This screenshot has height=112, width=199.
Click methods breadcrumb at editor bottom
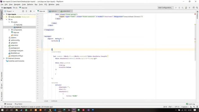pos(54,101)
